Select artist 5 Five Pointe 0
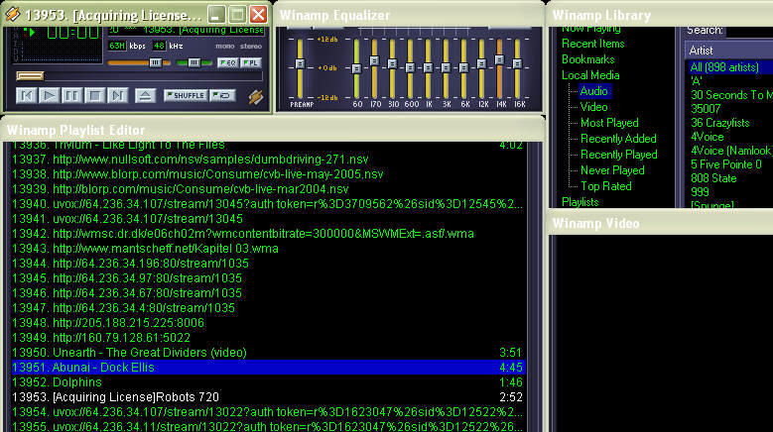This screenshot has height=432, width=773. (x=726, y=163)
